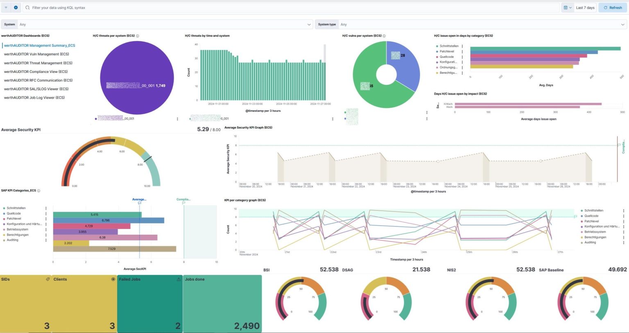Open werthAUDITOR RFC Communication (ECS) dashboard
Viewport: 629px width, 333px height.
pos(38,80)
